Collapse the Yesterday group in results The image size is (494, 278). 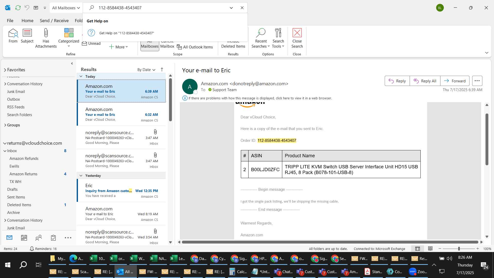click(81, 176)
